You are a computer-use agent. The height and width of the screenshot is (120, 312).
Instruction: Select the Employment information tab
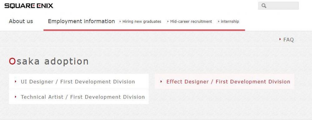pyautogui.click(x=81, y=21)
